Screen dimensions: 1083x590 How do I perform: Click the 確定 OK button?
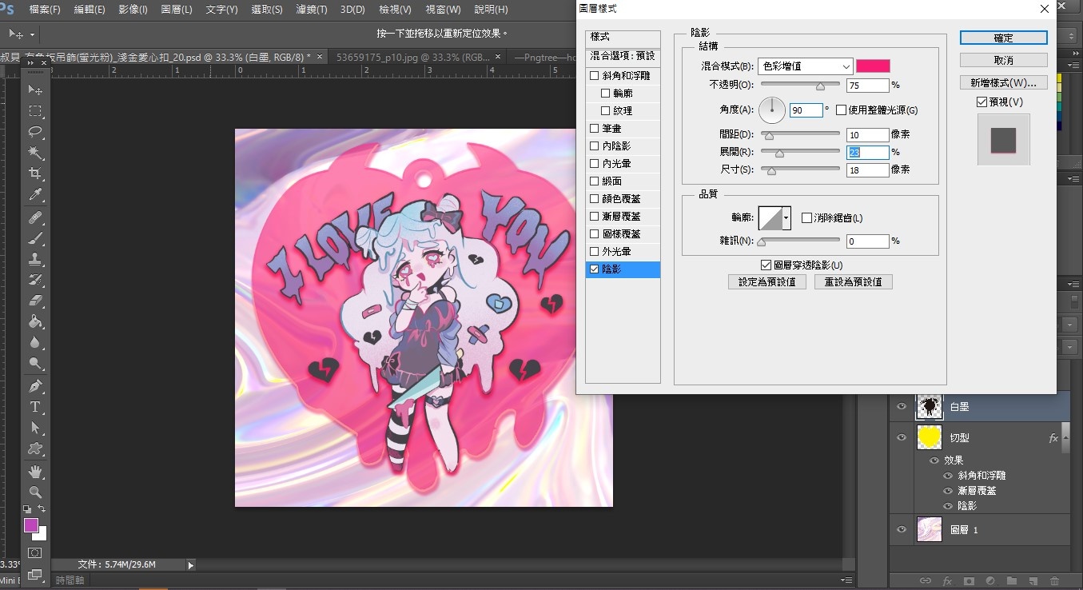[x=1003, y=38]
